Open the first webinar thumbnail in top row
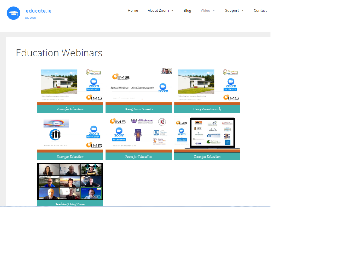The image size is (338, 258). coord(70,85)
